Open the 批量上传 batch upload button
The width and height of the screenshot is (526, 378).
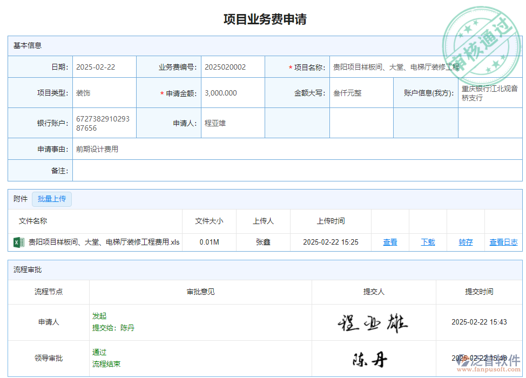pos(52,199)
